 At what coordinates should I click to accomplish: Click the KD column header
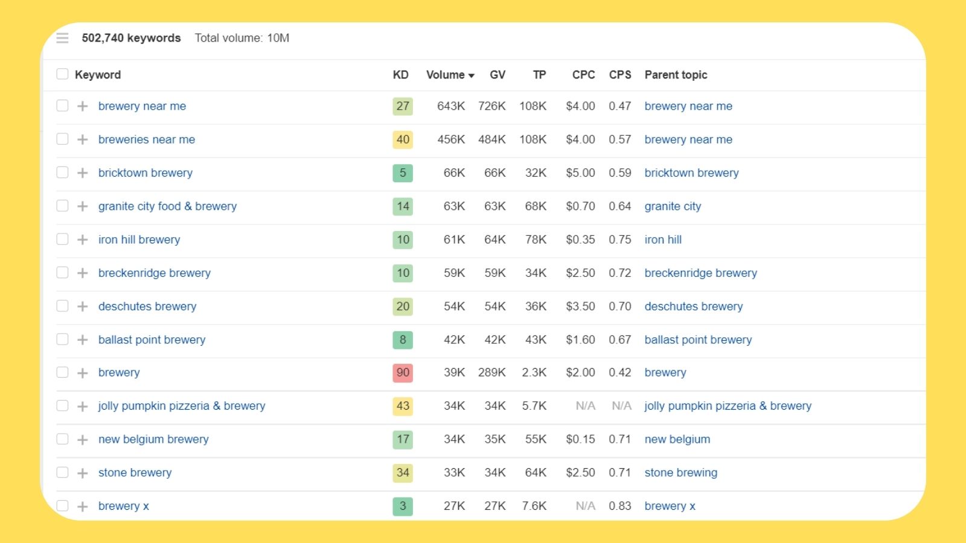[x=400, y=75]
